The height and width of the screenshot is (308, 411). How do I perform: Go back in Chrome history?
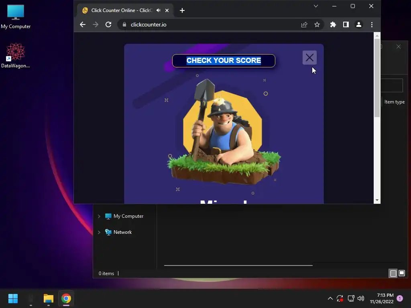coord(83,24)
